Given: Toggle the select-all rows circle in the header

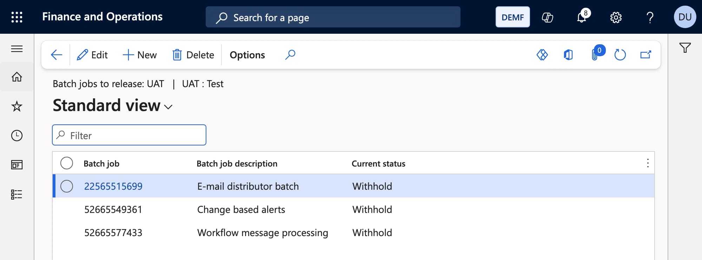Looking at the screenshot, I should coord(67,163).
